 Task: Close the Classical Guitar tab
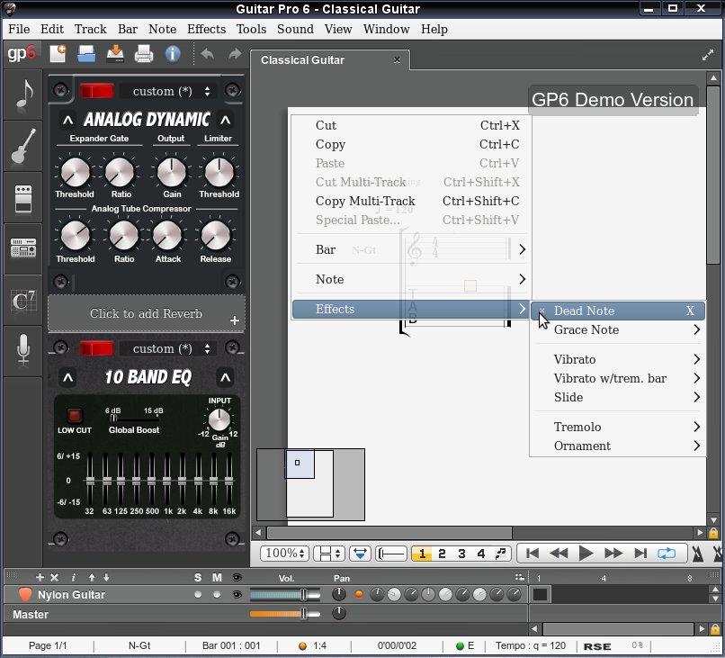[397, 60]
